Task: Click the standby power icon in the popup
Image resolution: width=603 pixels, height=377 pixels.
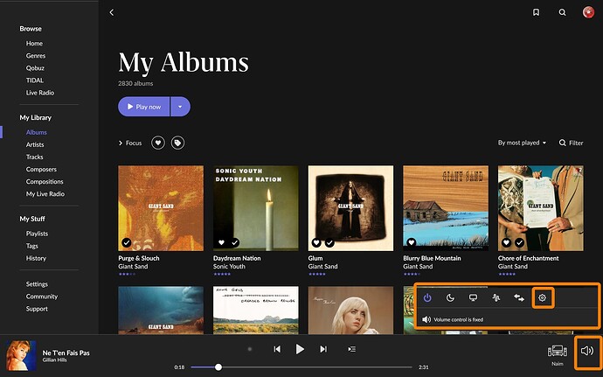Action: click(427, 297)
